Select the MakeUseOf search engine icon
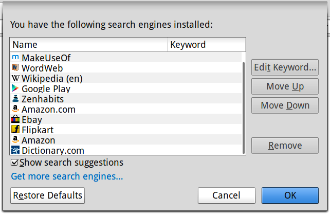This screenshot has height=214, width=330. click(15, 58)
